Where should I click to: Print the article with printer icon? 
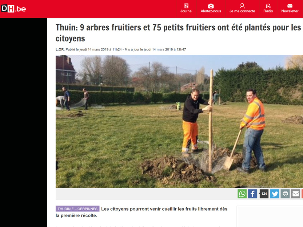tap(285, 194)
